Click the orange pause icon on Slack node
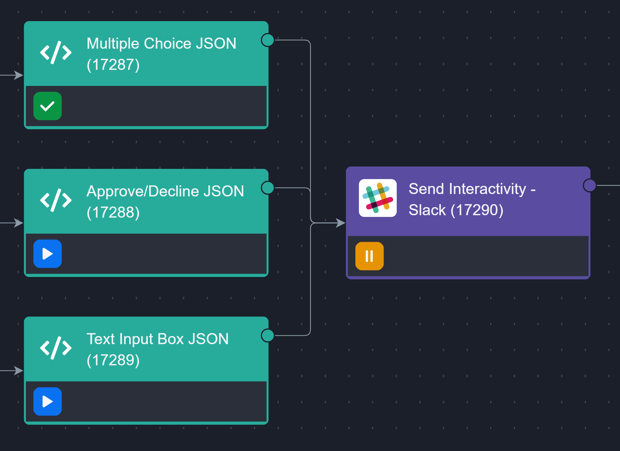The width and height of the screenshot is (620, 451). point(369,256)
